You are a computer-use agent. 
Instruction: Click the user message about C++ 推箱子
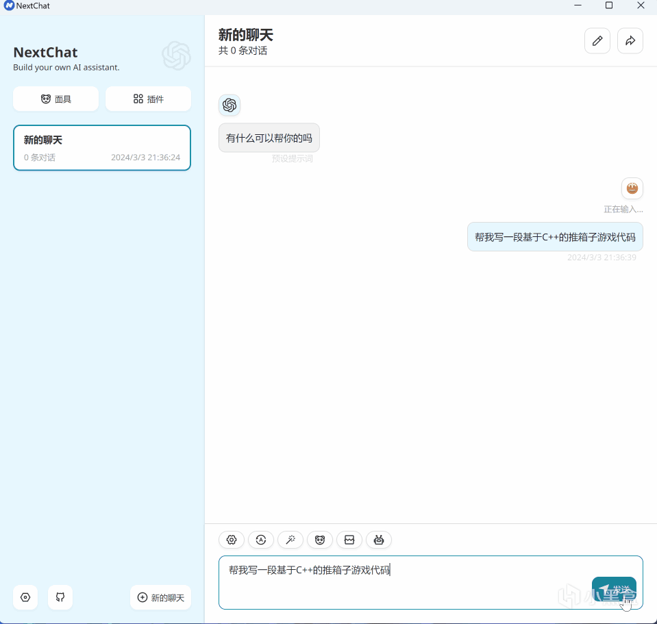point(555,237)
